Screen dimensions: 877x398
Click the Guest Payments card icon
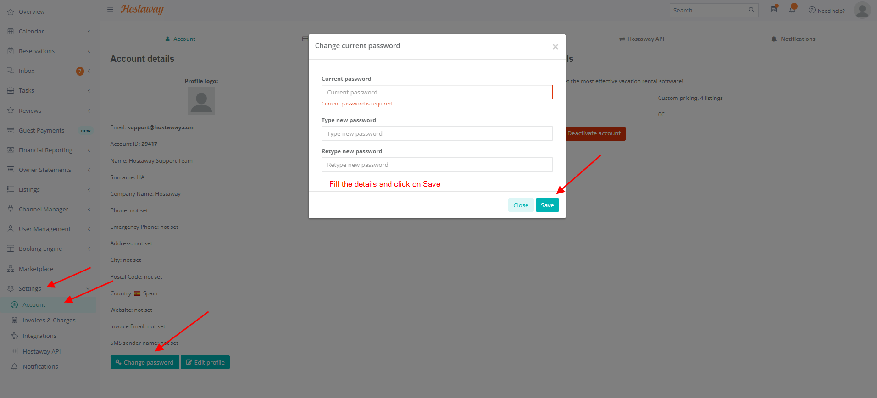click(x=11, y=130)
